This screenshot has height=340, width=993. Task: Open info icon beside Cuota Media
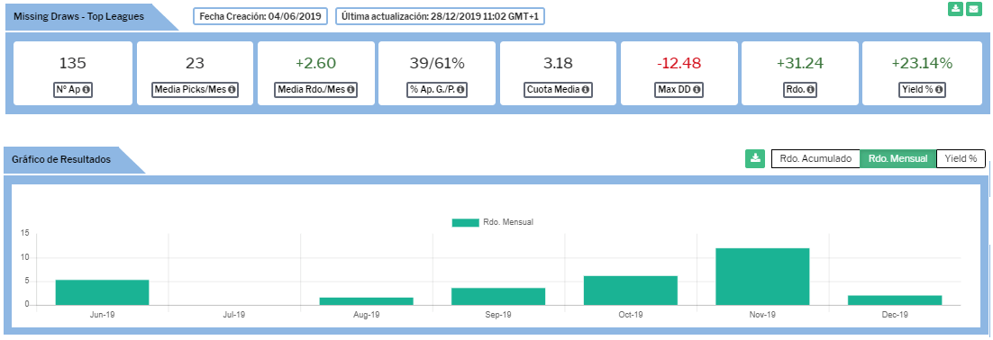pyautogui.click(x=586, y=90)
